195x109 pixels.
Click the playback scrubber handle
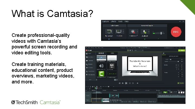coord(138,83)
